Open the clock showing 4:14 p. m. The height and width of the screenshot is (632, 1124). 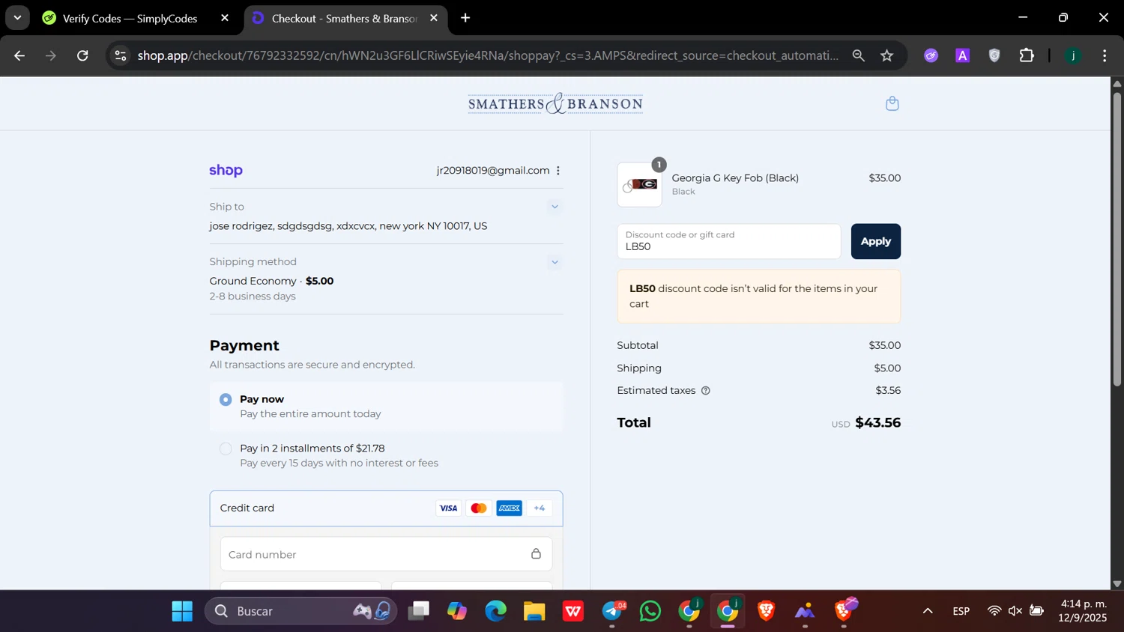pyautogui.click(x=1083, y=611)
